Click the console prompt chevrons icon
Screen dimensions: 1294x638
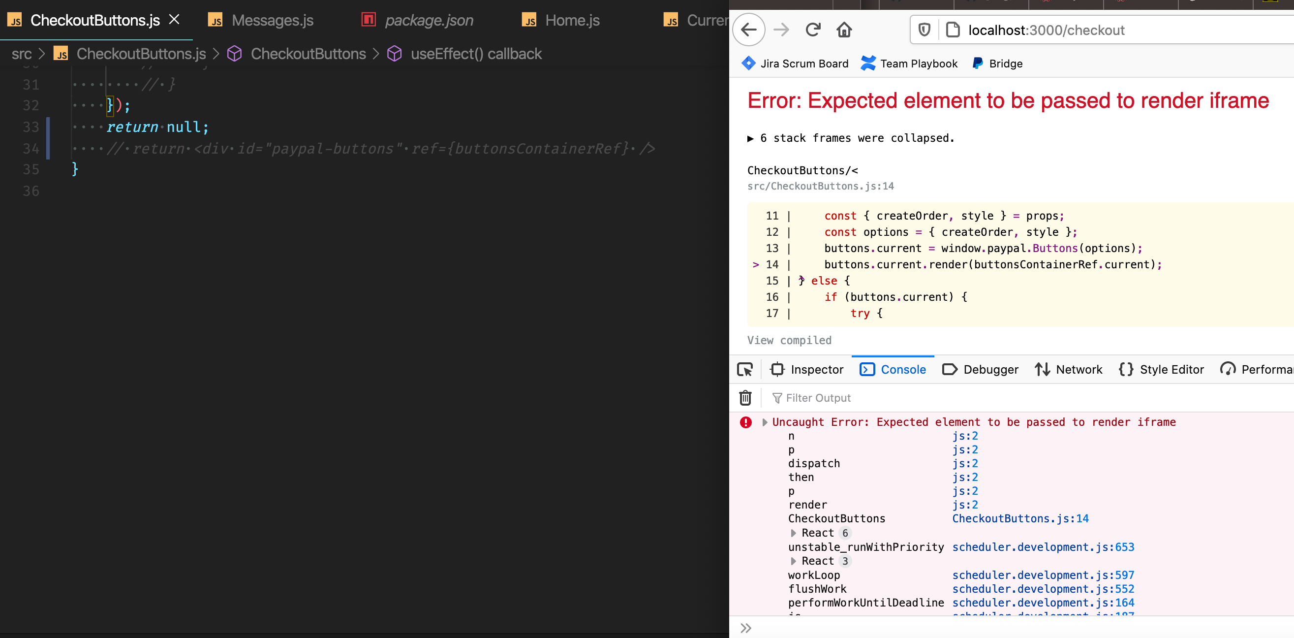pyautogui.click(x=745, y=628)
